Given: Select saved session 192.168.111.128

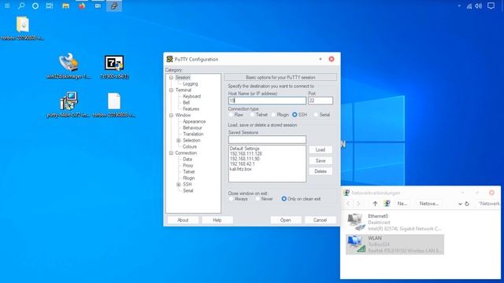Looking at the screenshot, I should pyautogui.click(x=246, y=154).
